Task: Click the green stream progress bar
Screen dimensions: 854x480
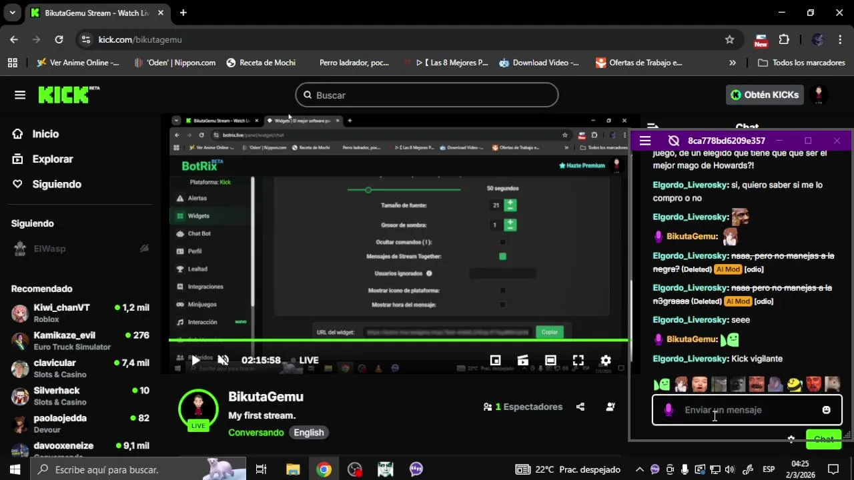Action: click(398, 341)
